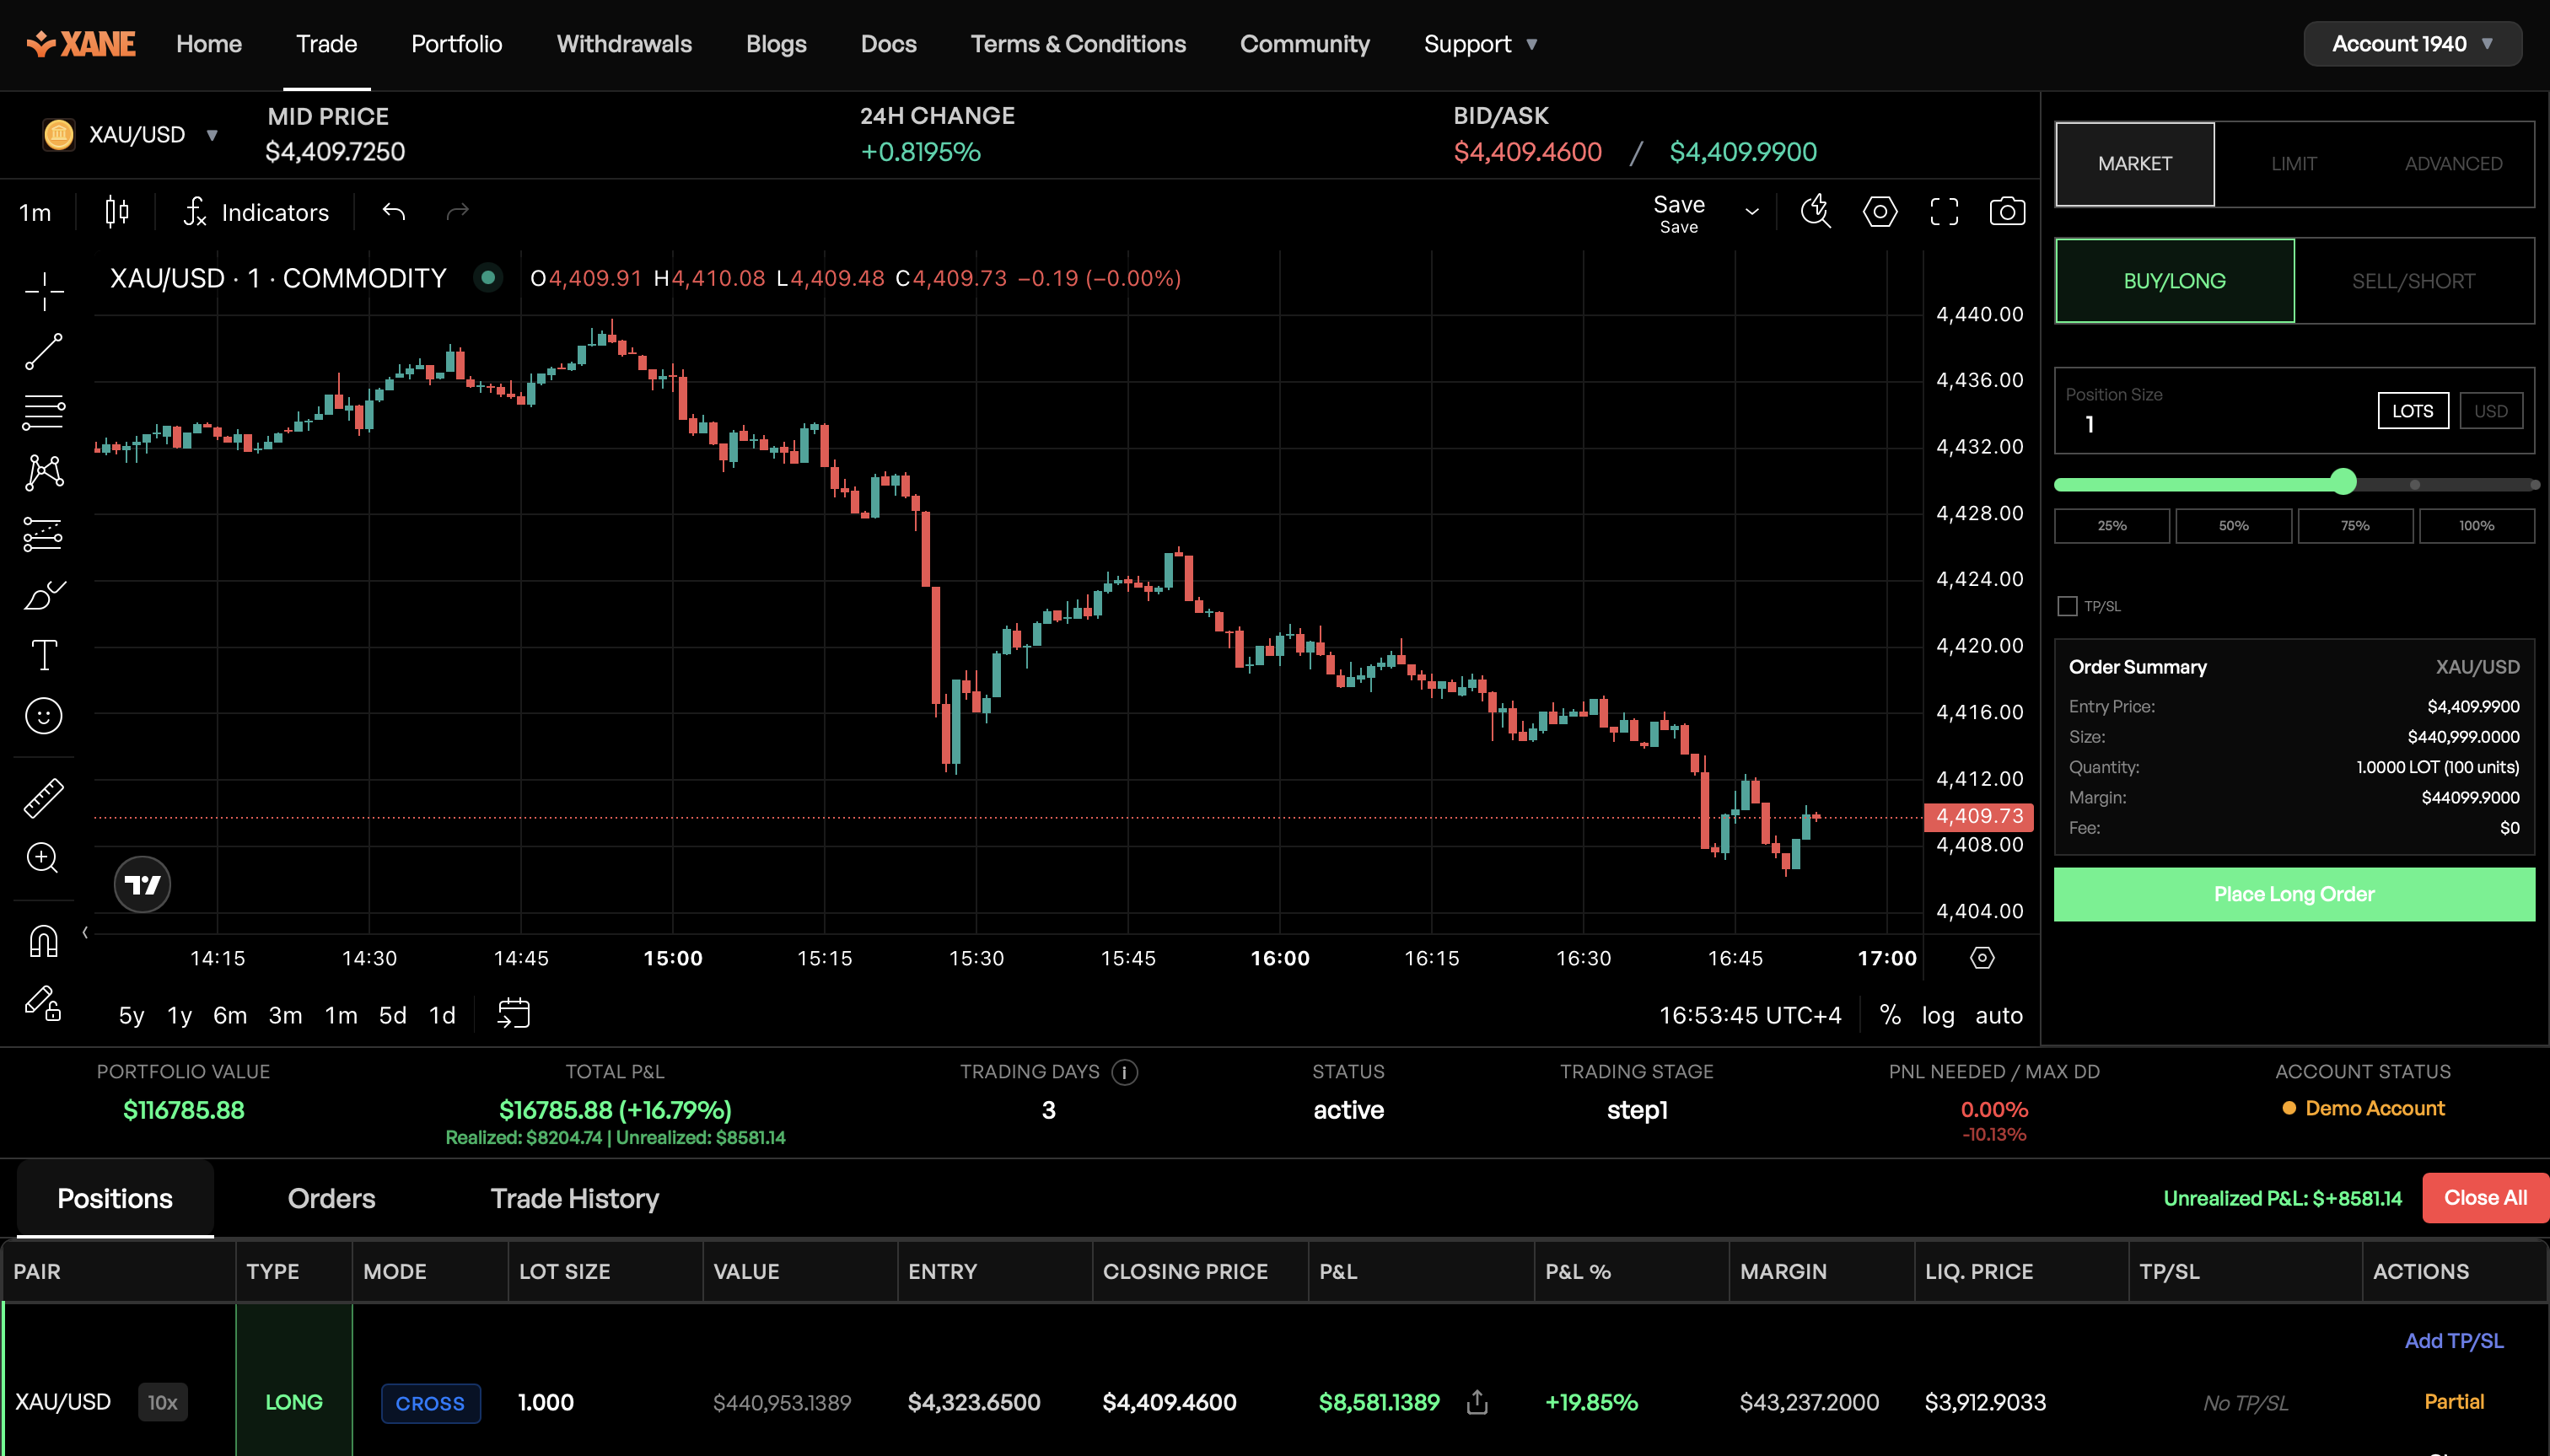
Task: Click the 50% position size slider preset
Action: 2233,525
